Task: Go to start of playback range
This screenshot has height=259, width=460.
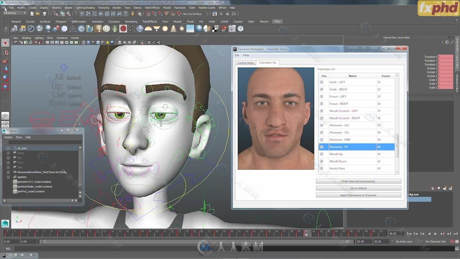Action: point(409,234)
